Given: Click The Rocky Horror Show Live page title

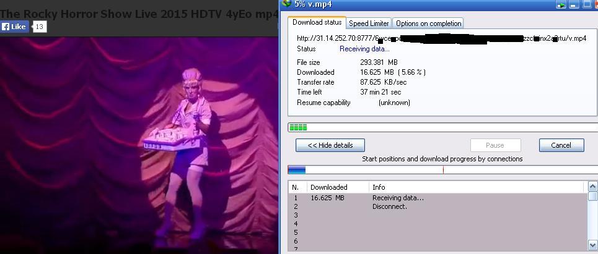Looking at the screenshot, I should pos(139,14).
